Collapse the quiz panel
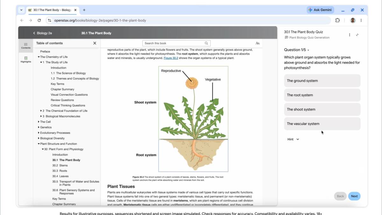This screenshot has height=215, width=382. click(x=357, y=35)
